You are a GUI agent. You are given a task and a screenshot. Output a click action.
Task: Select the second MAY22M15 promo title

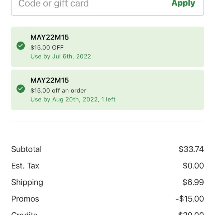(x=49, y=80)
